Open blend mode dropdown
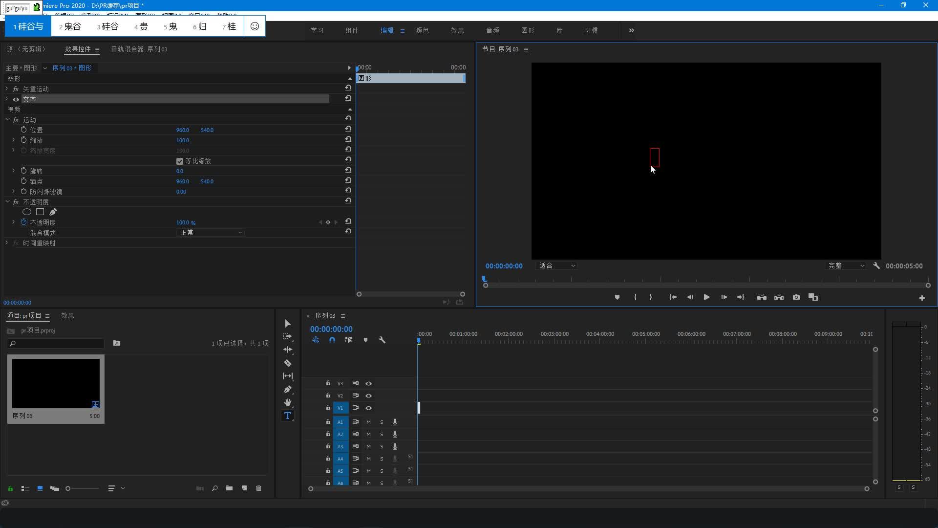 coord(210,232)
